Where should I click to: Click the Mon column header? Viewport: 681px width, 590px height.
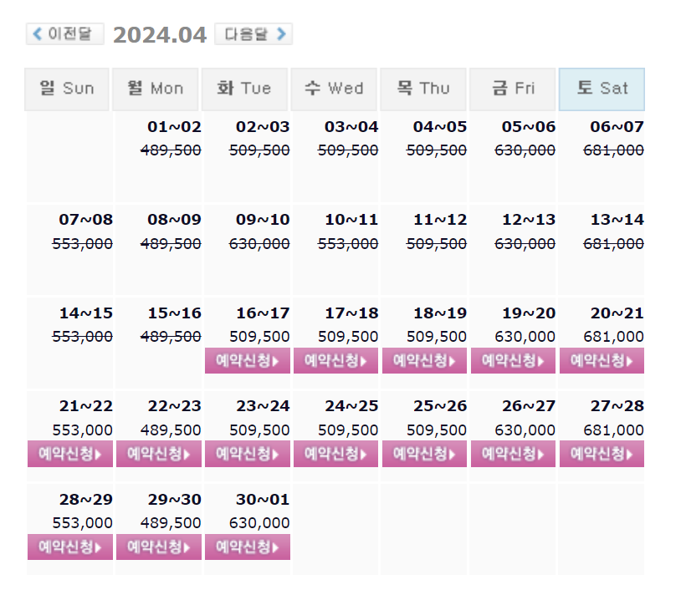(x=156, y=89)
